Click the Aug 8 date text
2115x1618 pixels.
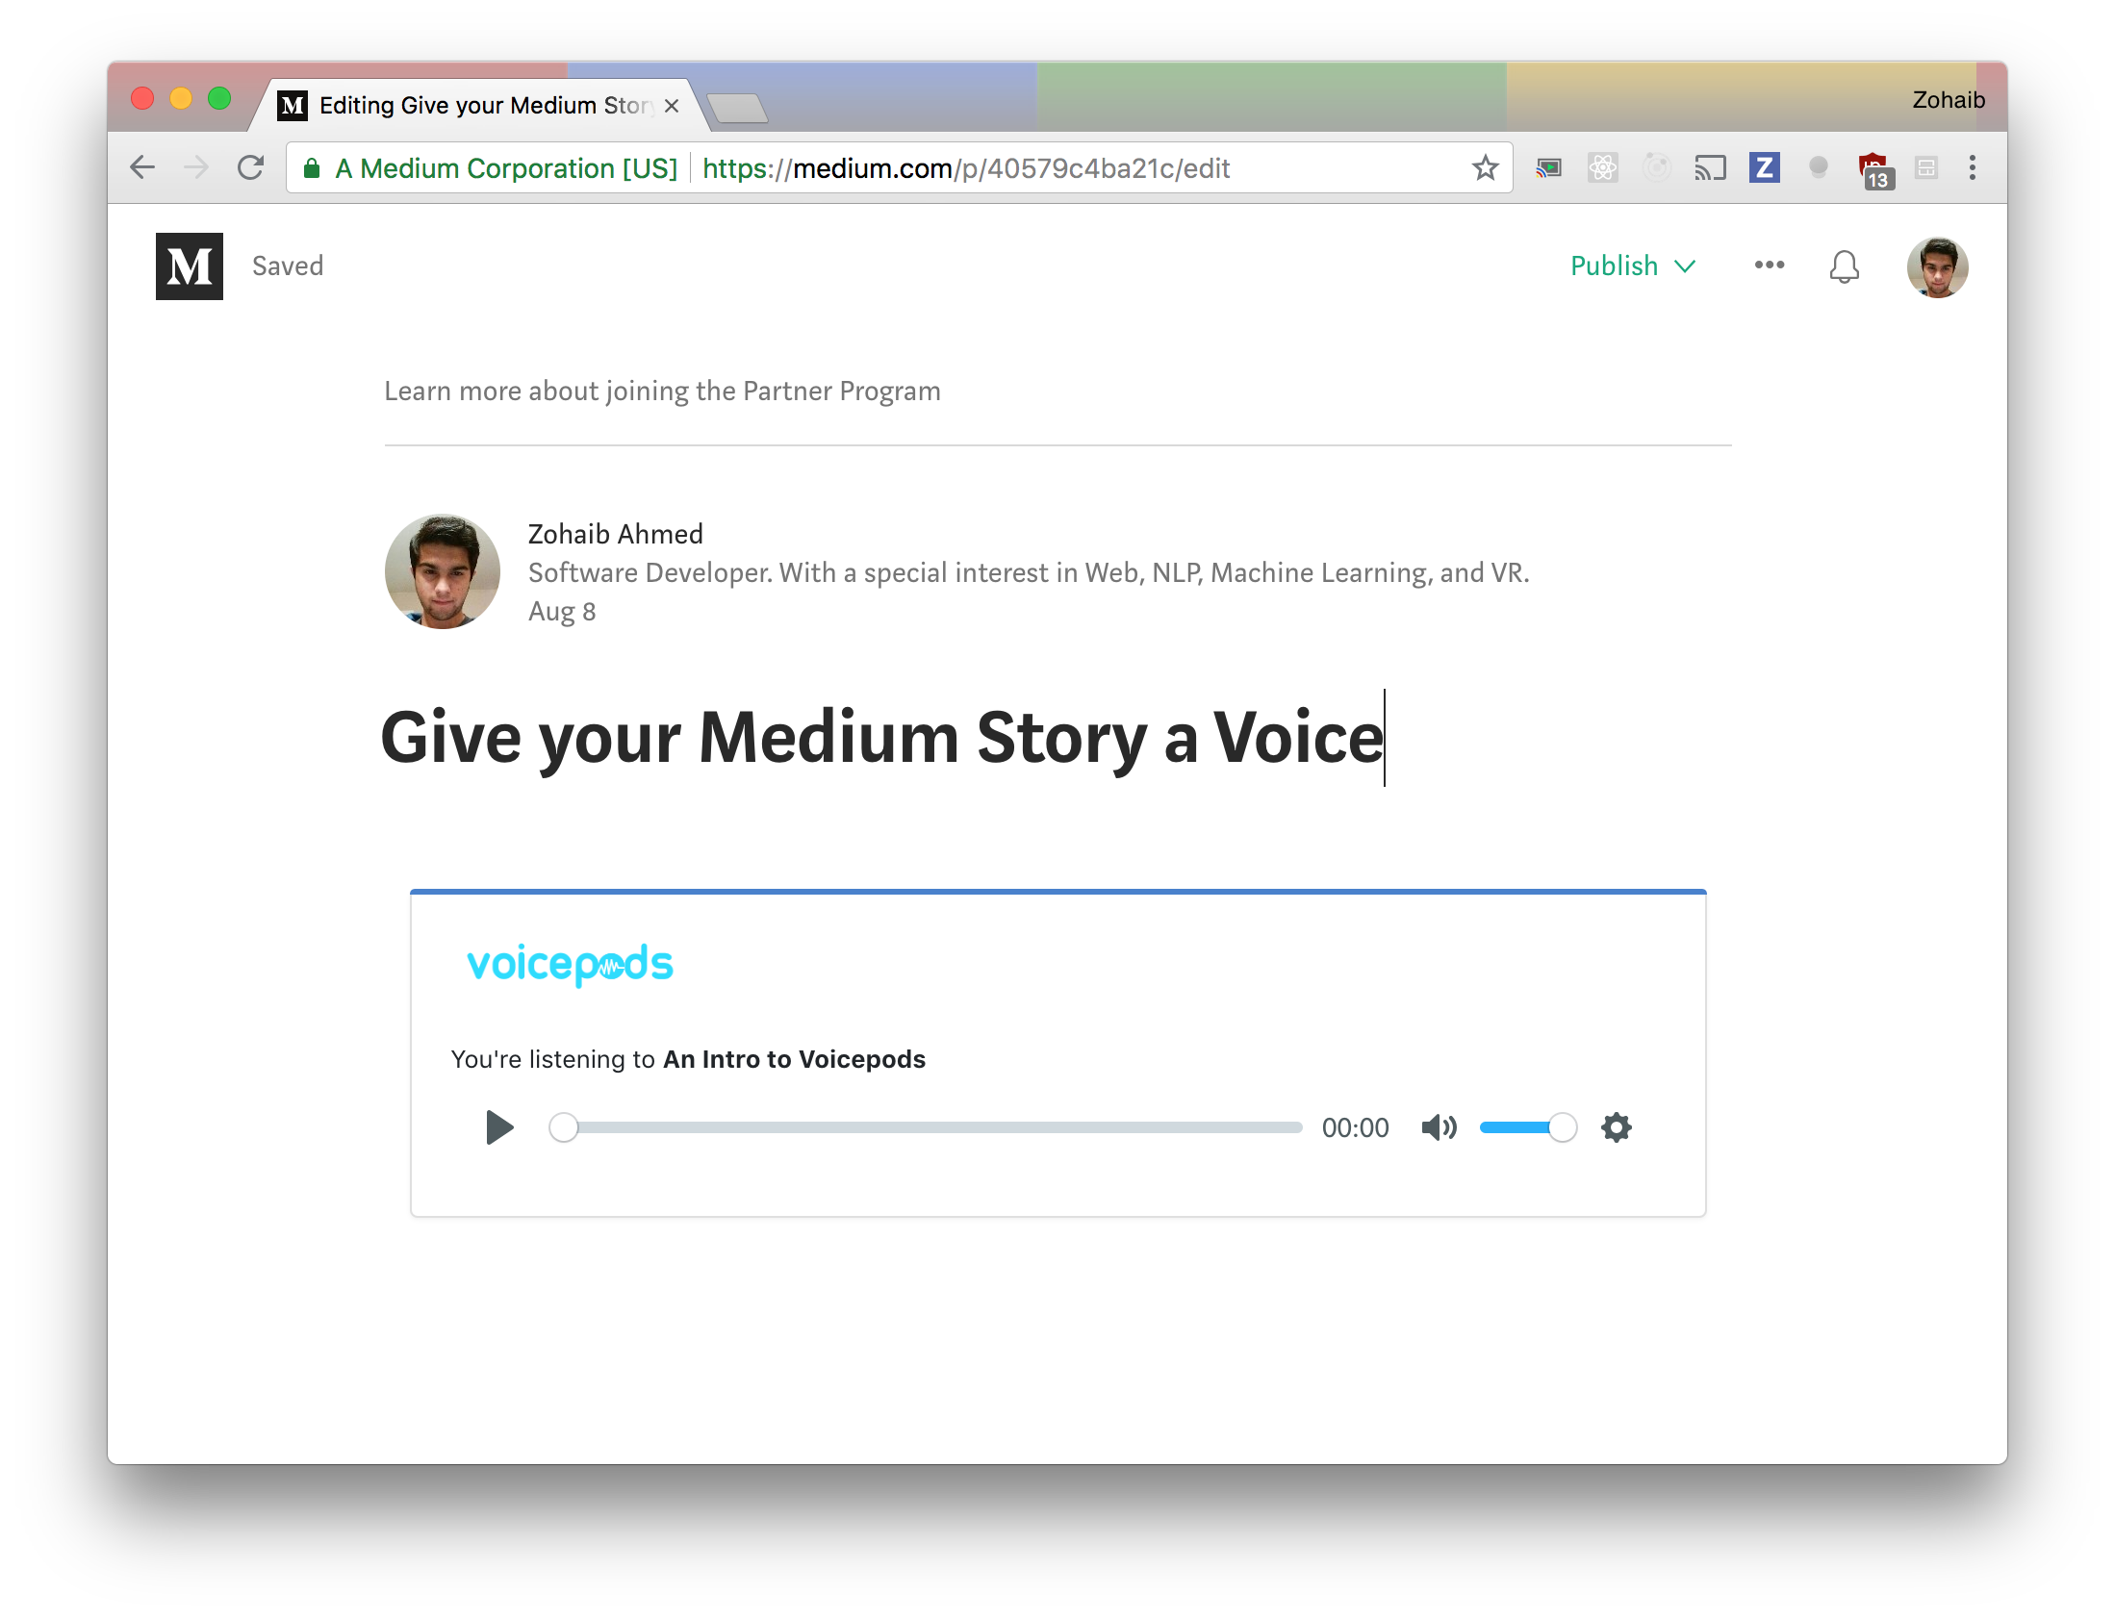tap(562, 612)
